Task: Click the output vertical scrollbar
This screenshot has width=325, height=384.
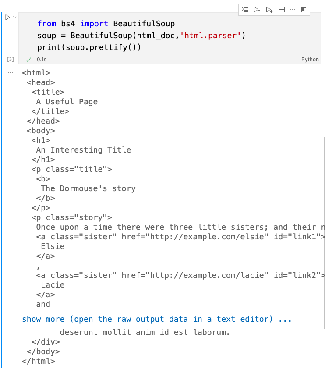Action: tap(324, 233)
